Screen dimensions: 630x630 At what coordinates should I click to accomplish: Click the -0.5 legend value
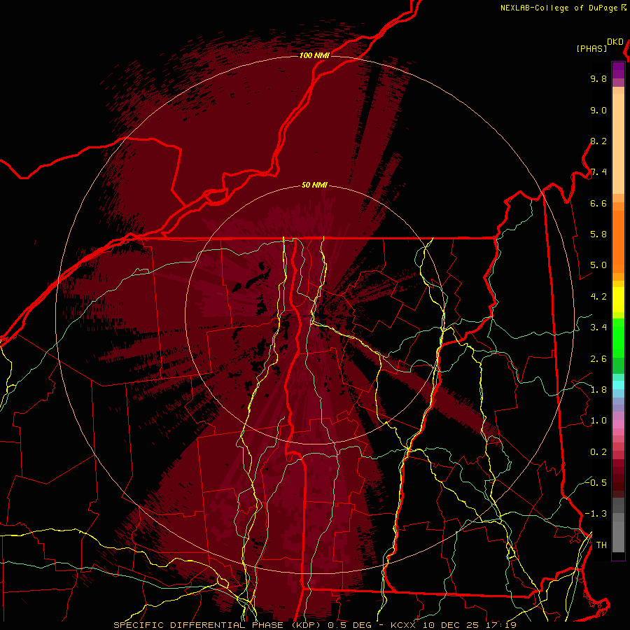[596, 482]
